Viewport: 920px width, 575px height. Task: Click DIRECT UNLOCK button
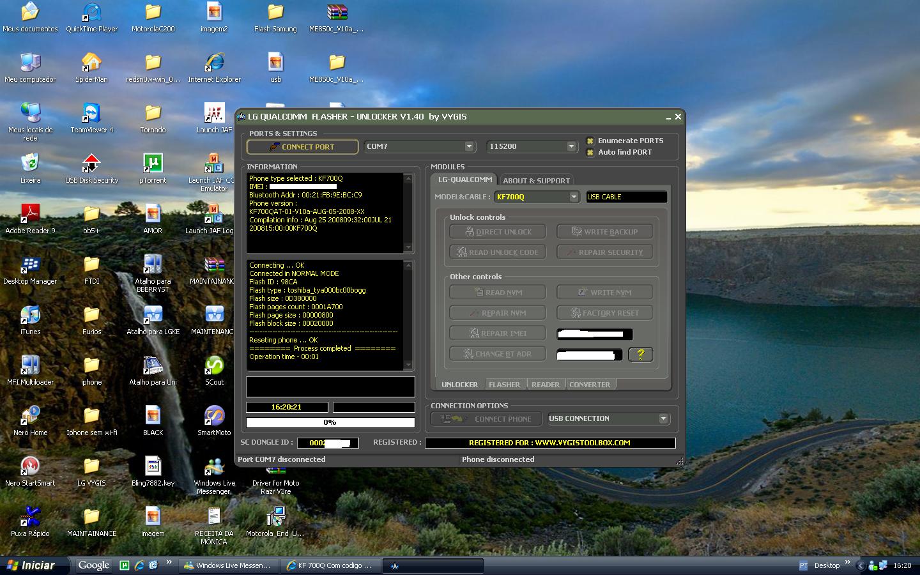tap(498, 232)
